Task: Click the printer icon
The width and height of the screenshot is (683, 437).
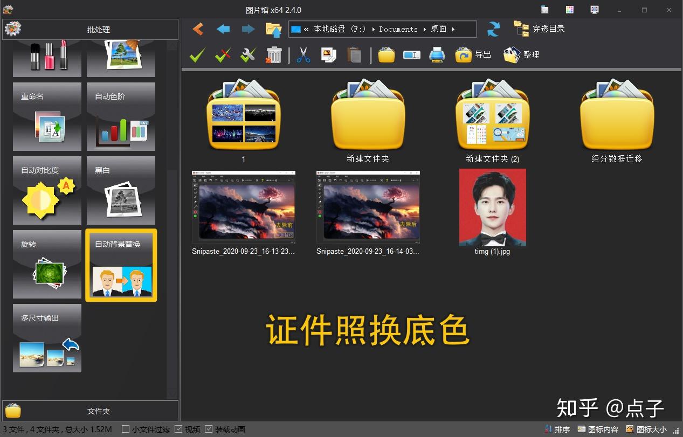Action: coord(437,55)
